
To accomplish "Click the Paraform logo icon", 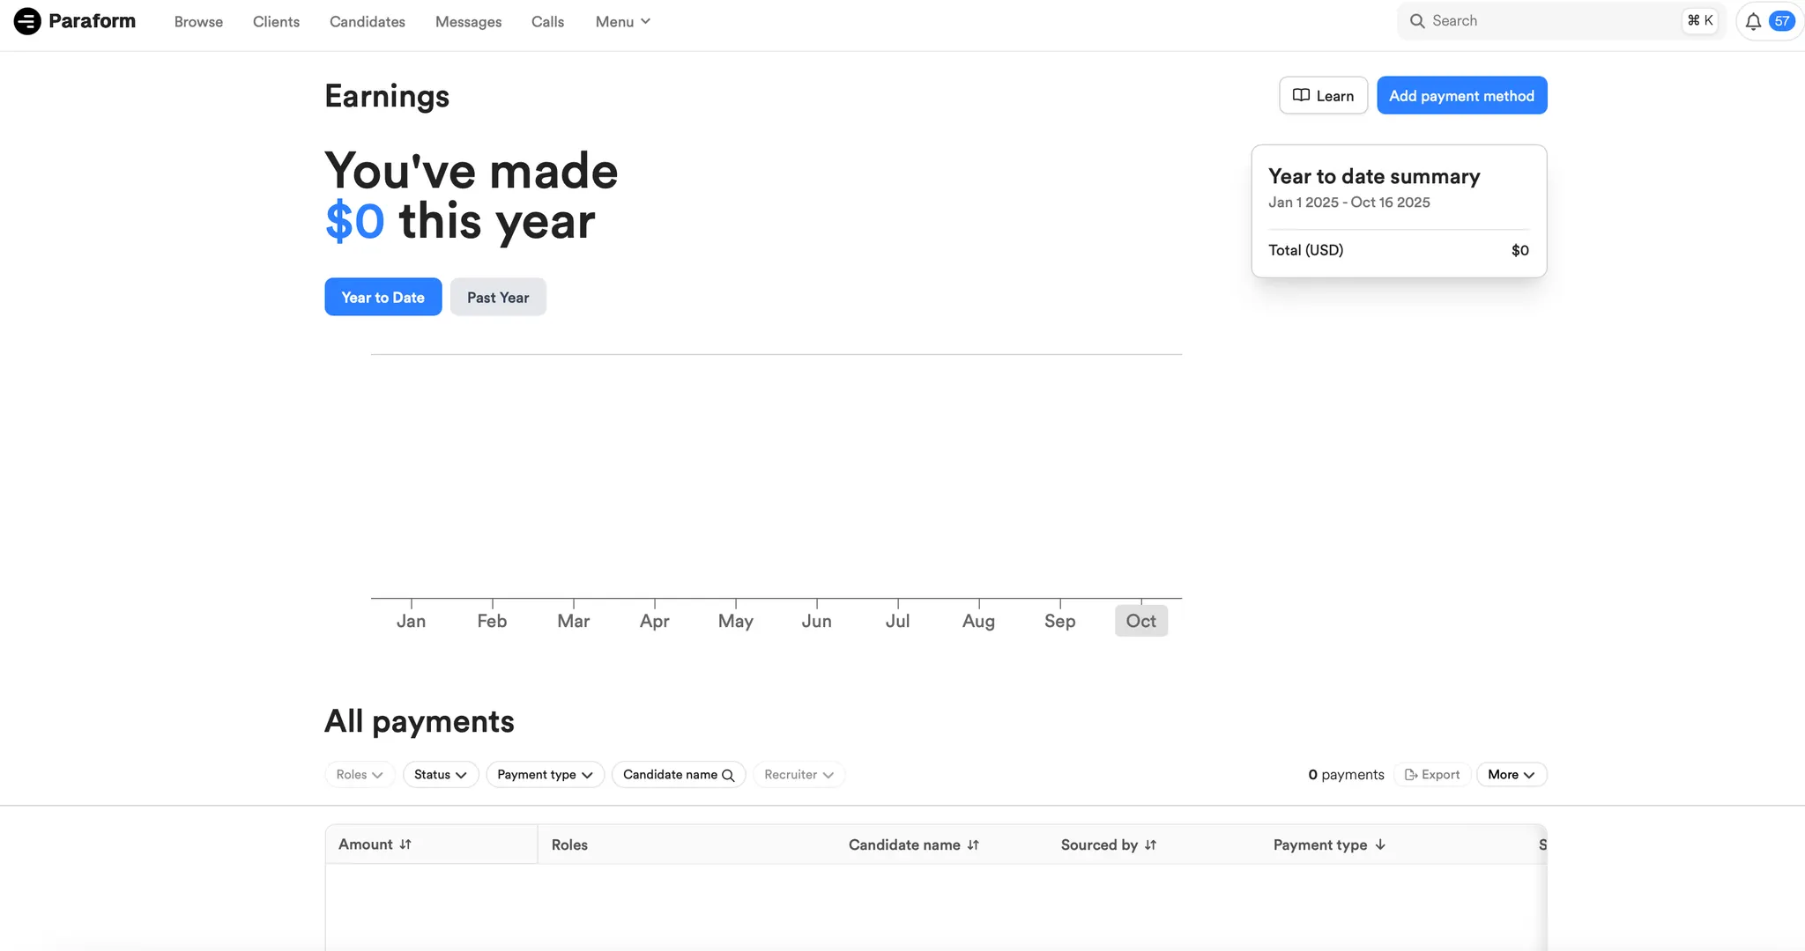I will 27,21.
